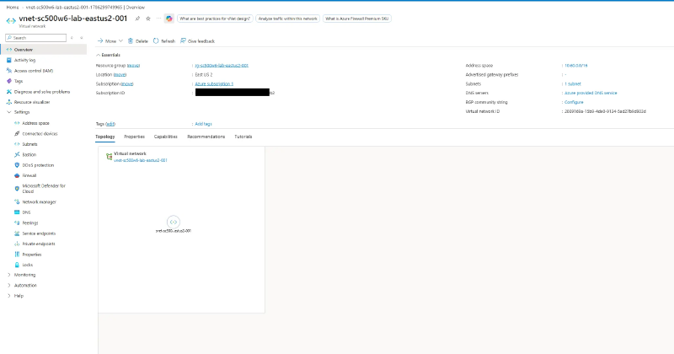The width and height of the screenshot is (674, 354).
Task: Open Address space under Settings
Action: pyautogui.click(x=35, y=123)
